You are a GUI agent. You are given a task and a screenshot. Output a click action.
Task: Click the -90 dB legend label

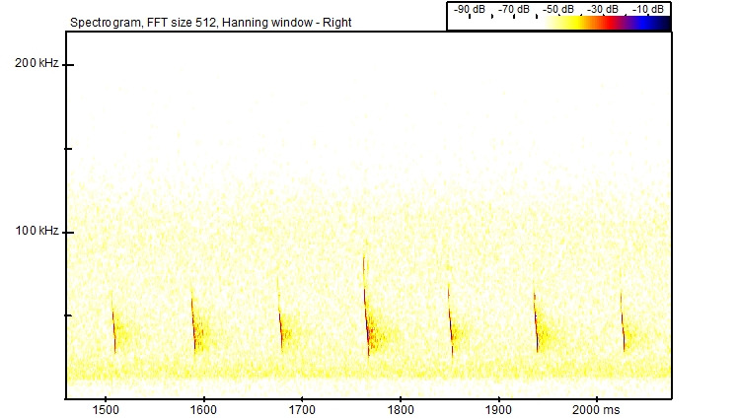tap(470, 9)
